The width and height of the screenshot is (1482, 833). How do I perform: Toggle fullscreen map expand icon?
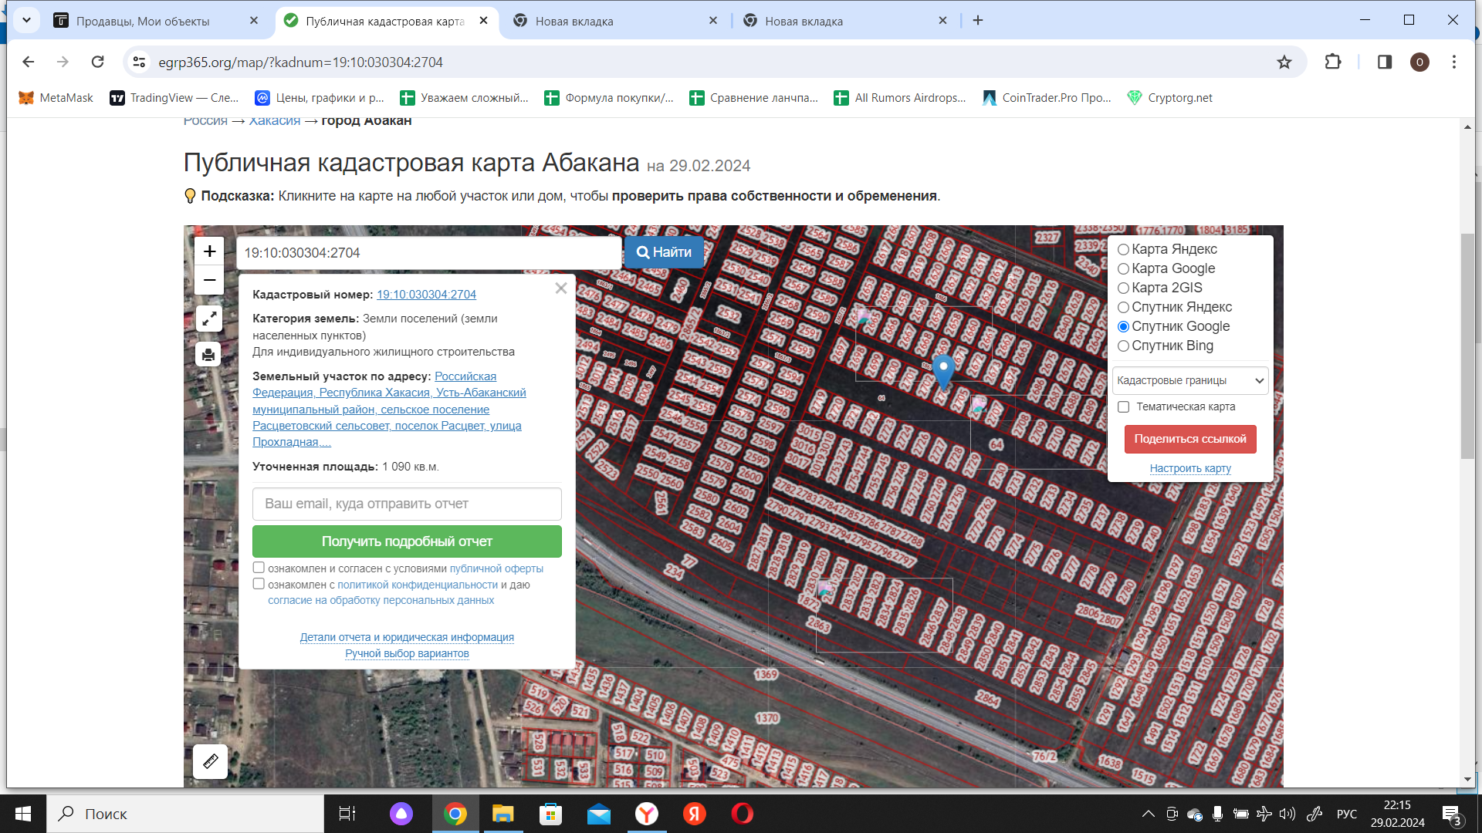click(208, 318)
